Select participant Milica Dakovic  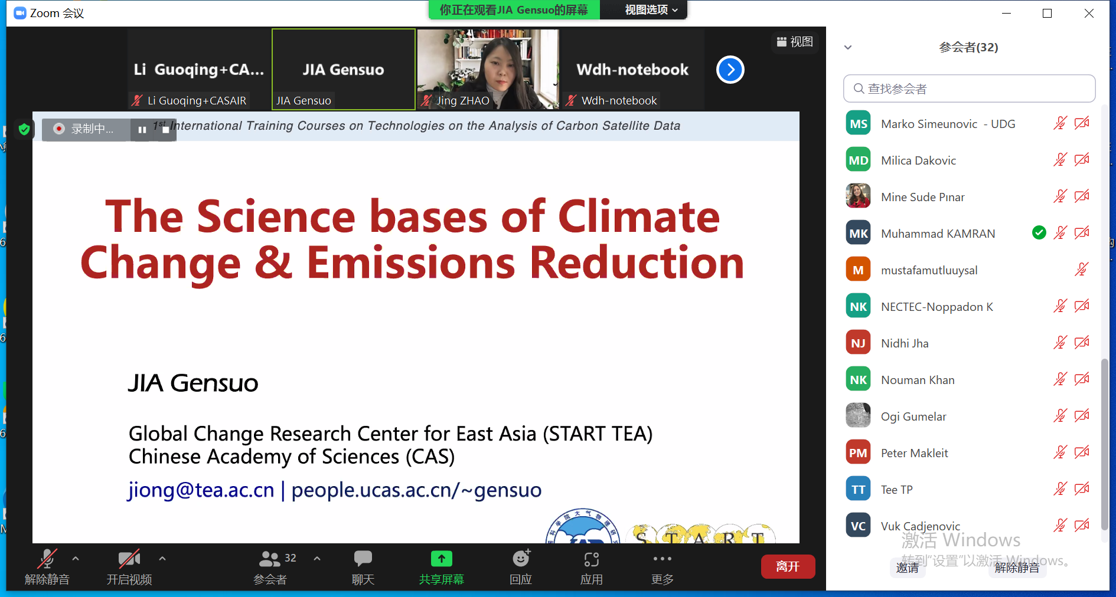click(969, 160)
